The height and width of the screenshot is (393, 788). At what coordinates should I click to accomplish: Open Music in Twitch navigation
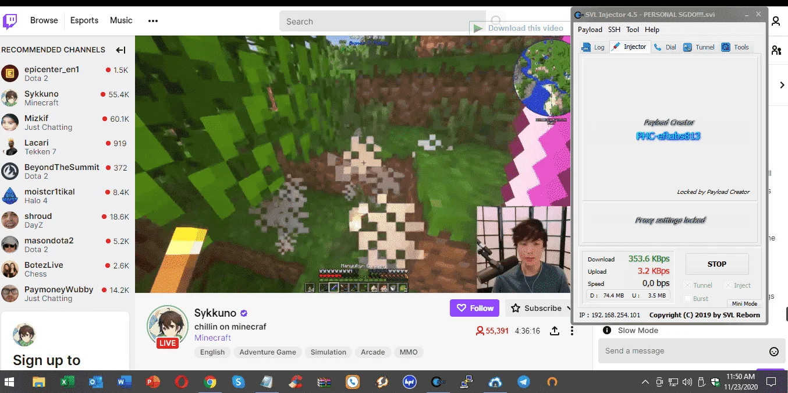click(121, 20)
